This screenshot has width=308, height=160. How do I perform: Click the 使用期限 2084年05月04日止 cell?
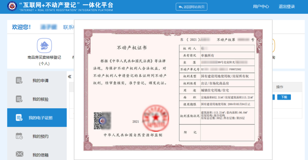click(227, 104)
